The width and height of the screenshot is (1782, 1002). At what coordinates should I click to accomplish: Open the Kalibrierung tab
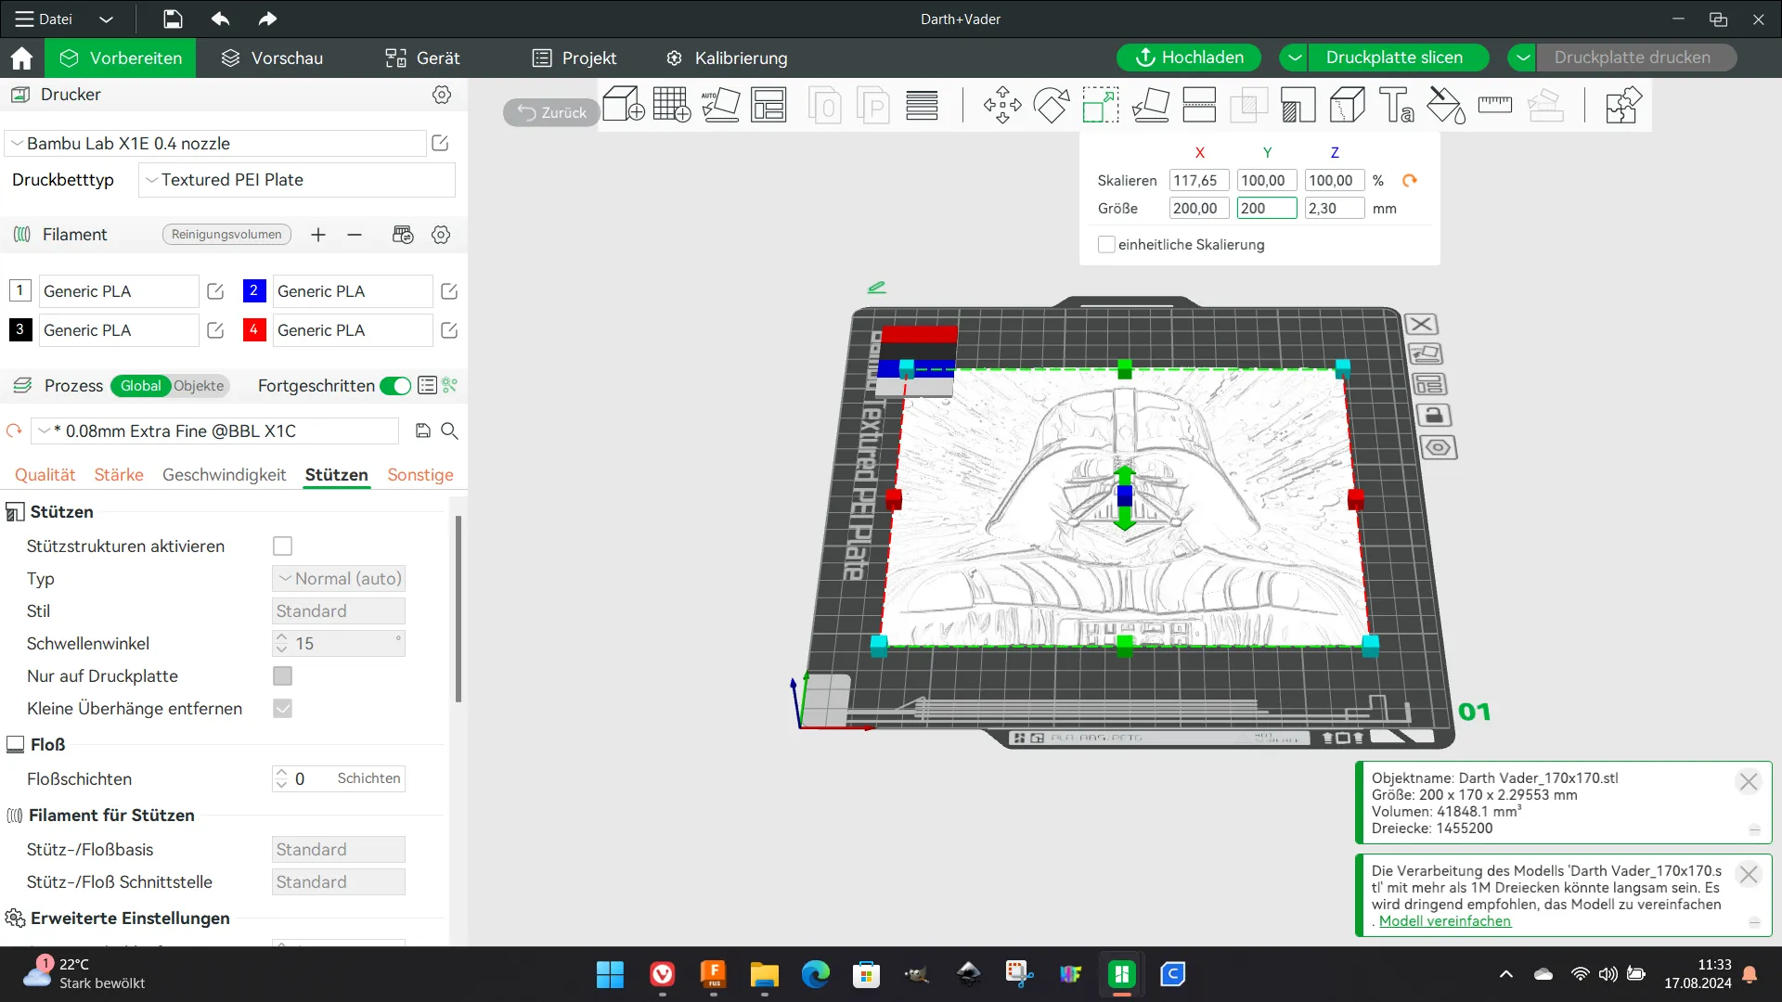(727, 58)
